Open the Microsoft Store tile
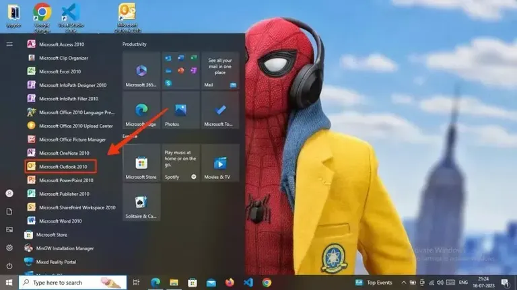This screenshot has width=517, height=290. [x=141, y=163]
